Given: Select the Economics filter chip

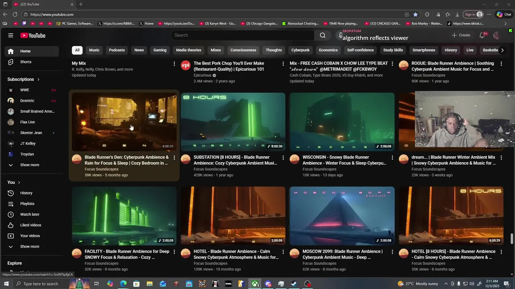Looking at the screenshot, I should coord(328,50).
